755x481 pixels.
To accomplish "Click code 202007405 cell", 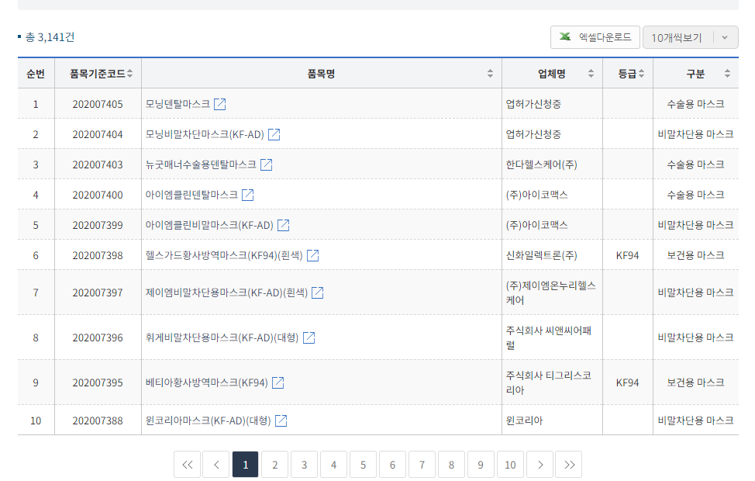I will pos(98,104).
